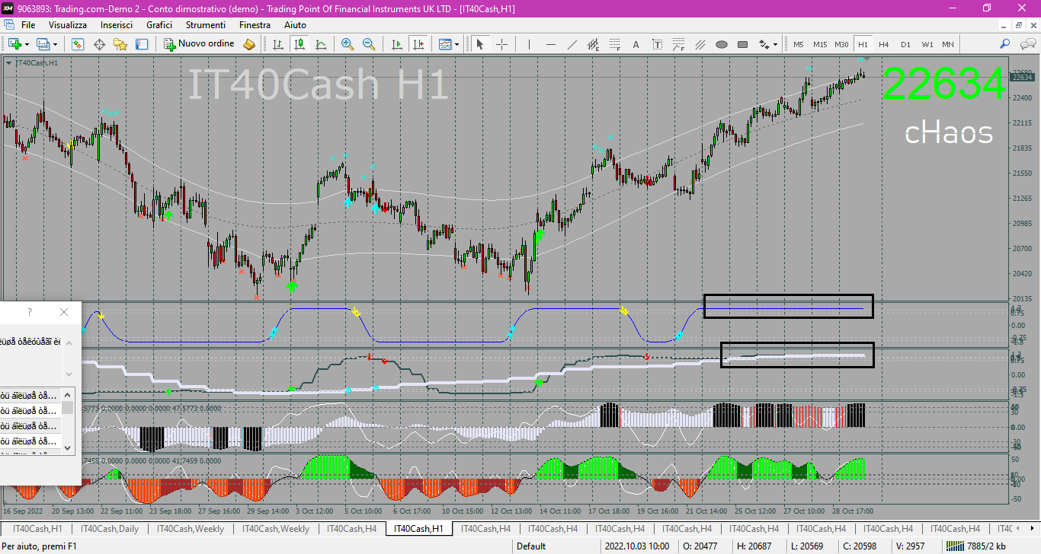This screenshot has width=1041, height=554.
Task: Click dialog list scrollbar up arrow
Action: 68,395
